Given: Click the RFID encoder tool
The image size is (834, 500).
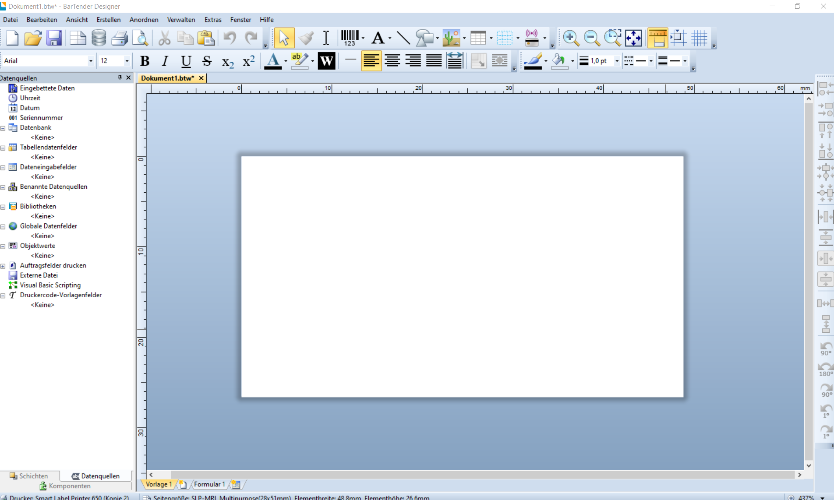Looking at the screenshot, I should pos(531,38).
